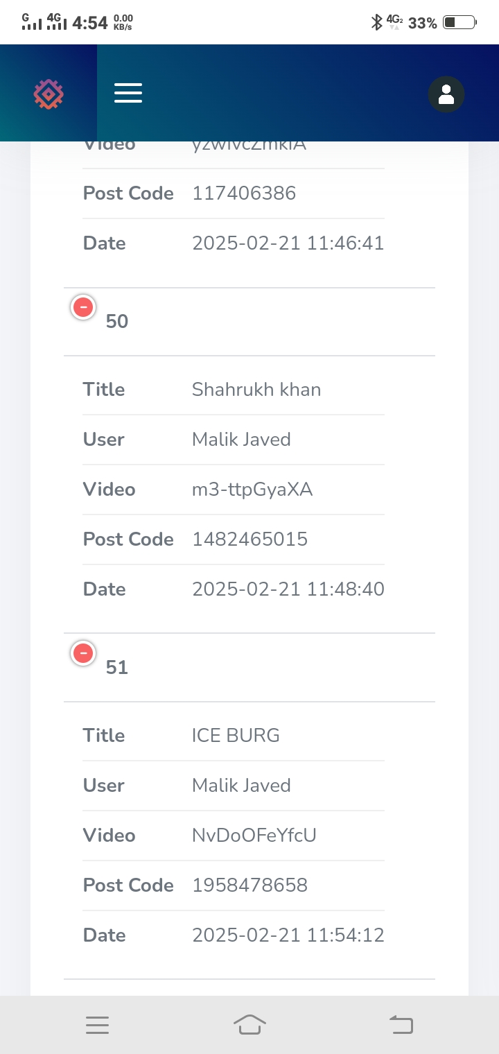The height and width of the screenshot is (1054, 499).
Task: Tap post code 1482465015
Action: click(250, 539)
